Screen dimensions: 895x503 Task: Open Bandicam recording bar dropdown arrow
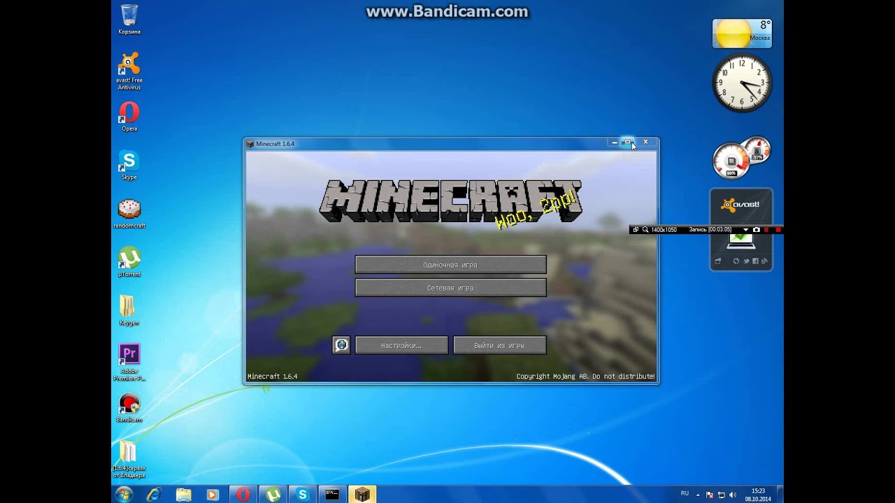click(745, 230)
